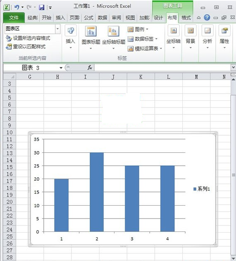Switch to the 格式 Format chart tab
The height and width of the screenshot is (261, 236).
pyautogui.click(x=186, y=17)
